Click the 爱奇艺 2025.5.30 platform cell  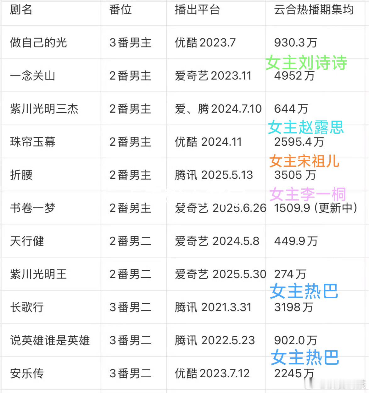[221, 274]
